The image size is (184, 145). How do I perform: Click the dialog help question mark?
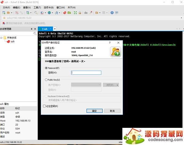110,43
